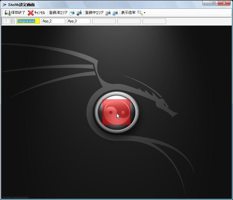Maximize the Stelth設定画面 window
The image size is (233, 200).
214,3
